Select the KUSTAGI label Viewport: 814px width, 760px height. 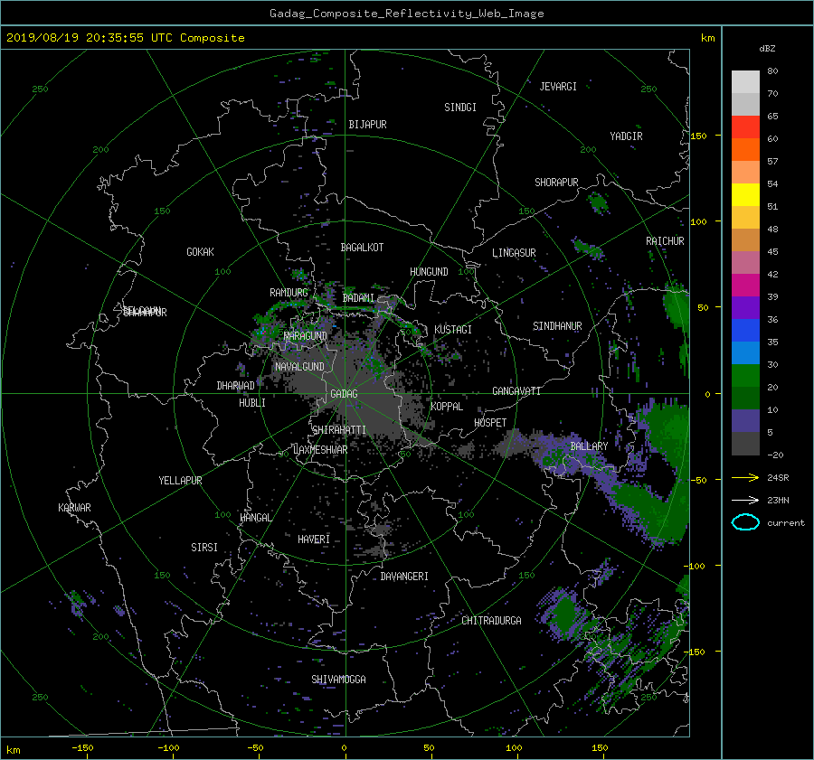pos(453,330)
